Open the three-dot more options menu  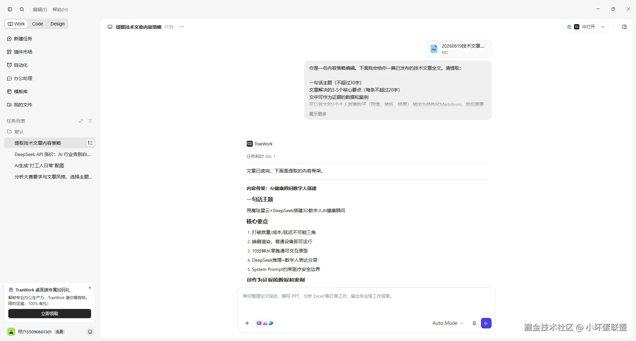pyautogui.click(x=182, y=27)
